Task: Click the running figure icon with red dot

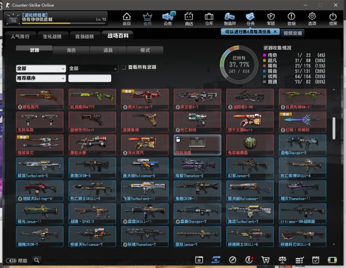Action: (249, 260)
